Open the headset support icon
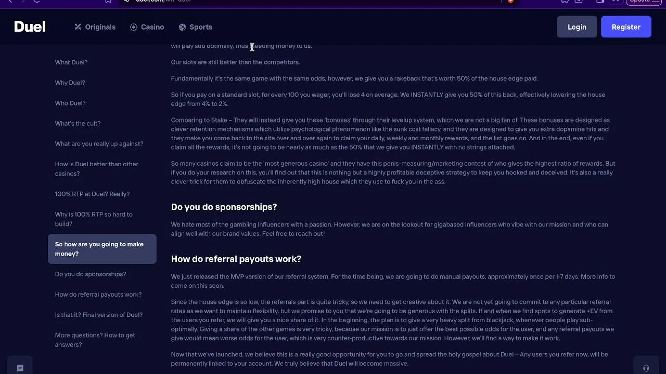 tap(646, 368)
